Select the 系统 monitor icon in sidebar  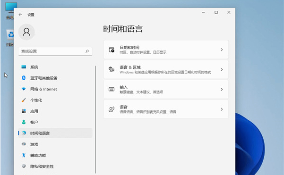pos(24,67)
